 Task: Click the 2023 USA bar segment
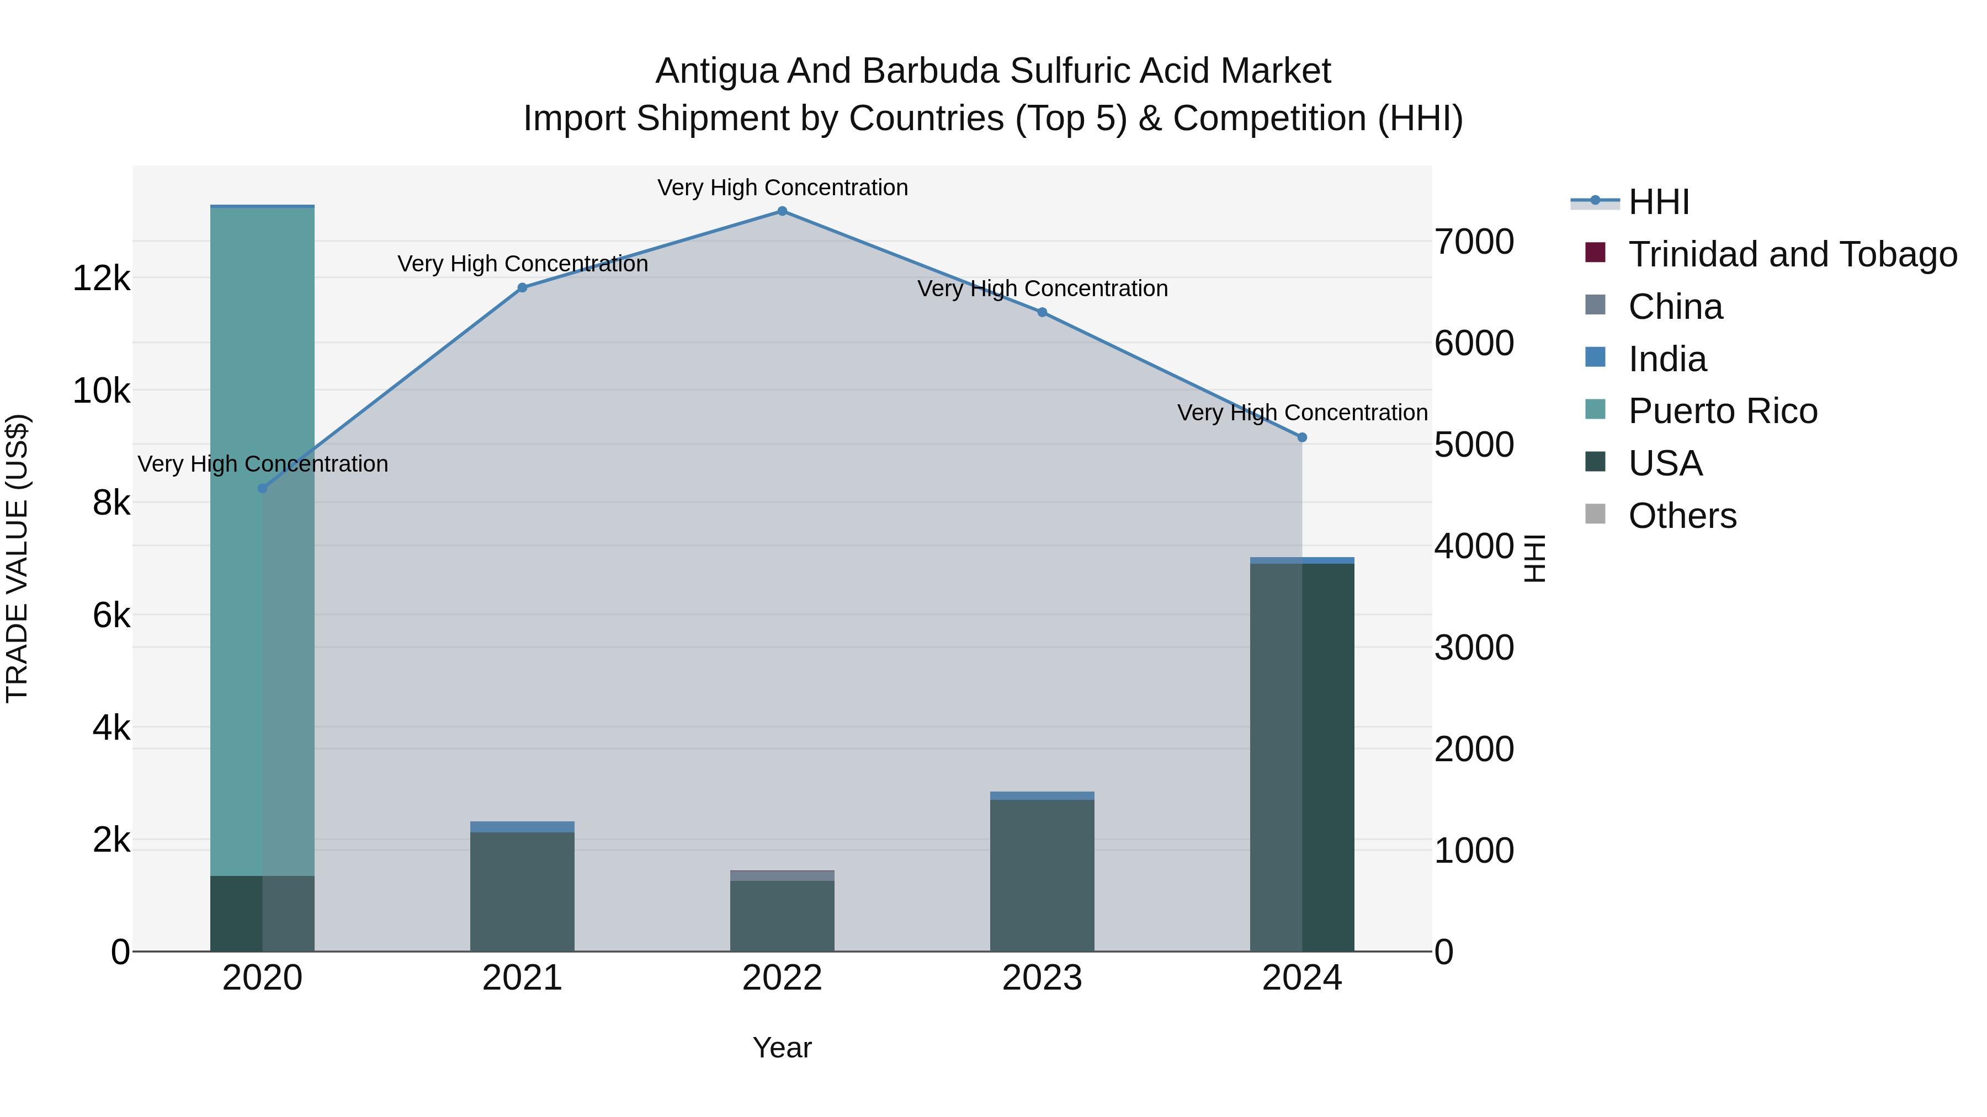point(1042,876)
